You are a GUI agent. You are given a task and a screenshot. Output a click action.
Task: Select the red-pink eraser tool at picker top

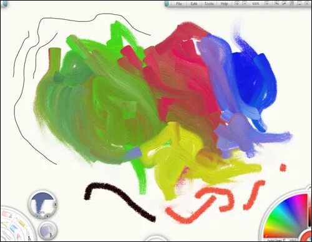click(6, 214)
